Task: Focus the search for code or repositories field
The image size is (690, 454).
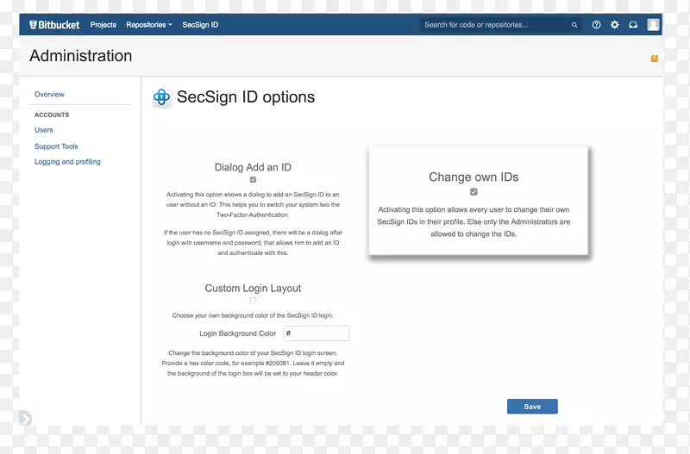Action: point(500,25)
